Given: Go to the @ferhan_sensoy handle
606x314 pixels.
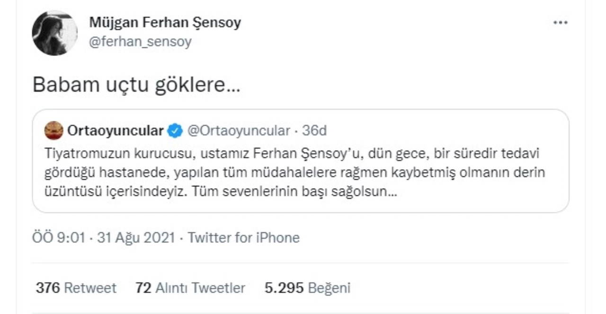Looking at the screenshot, I should 140,42.
